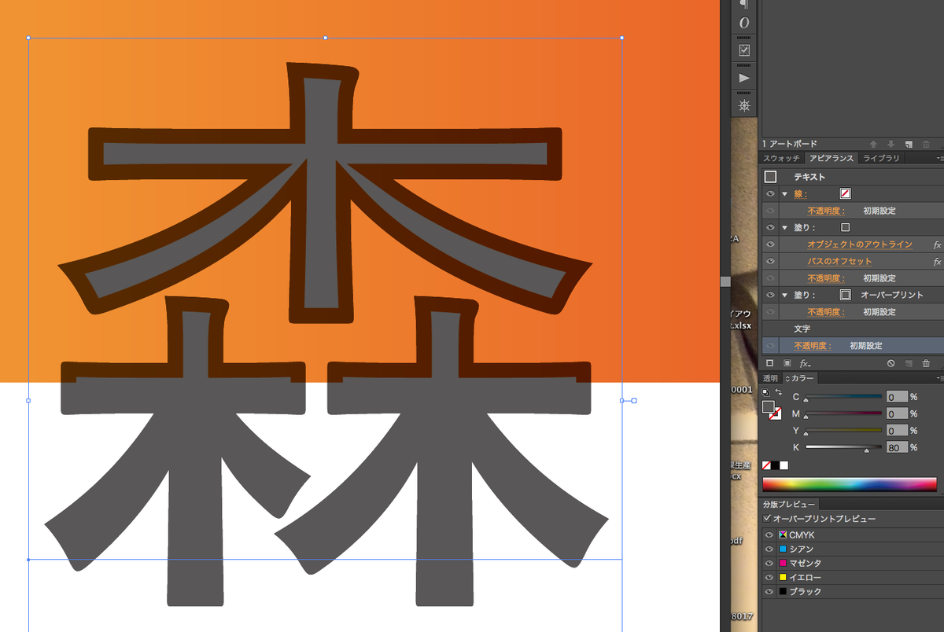Click the 線 stroke link label
This screenshot has height=632, width=944.
point(799,194)
